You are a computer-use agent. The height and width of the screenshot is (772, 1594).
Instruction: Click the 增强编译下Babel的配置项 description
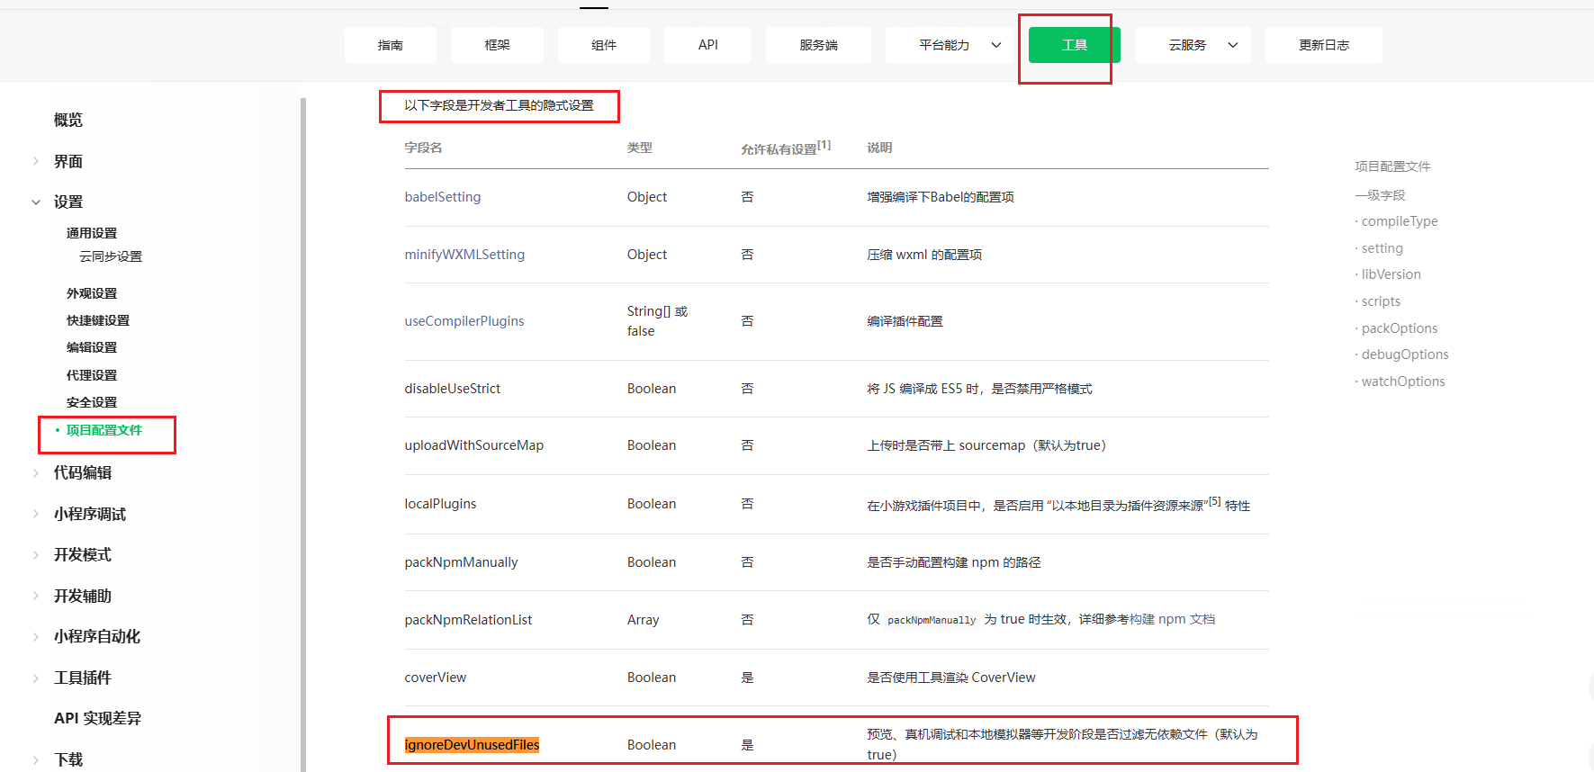pos(941,197)
